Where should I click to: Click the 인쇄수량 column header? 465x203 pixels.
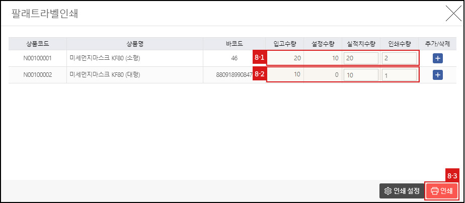click(x=399, y=44)
